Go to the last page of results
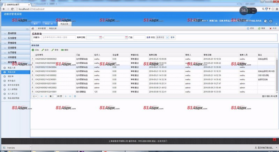 pos(70,96)
